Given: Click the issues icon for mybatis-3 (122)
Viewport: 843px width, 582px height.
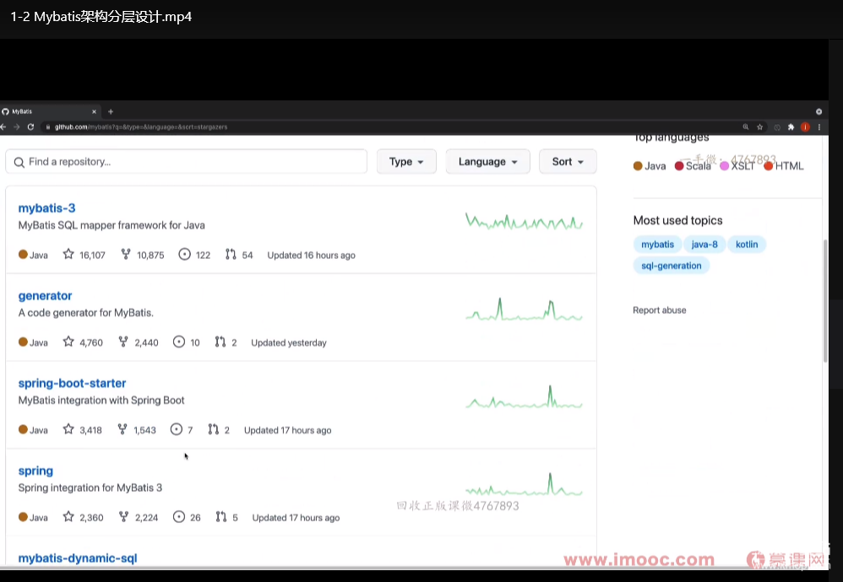Looking at the screenshot, I should pyautogui.click(x=184, y=255).
